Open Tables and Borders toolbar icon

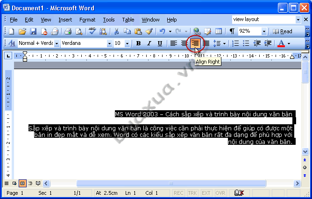click(207, 31)
